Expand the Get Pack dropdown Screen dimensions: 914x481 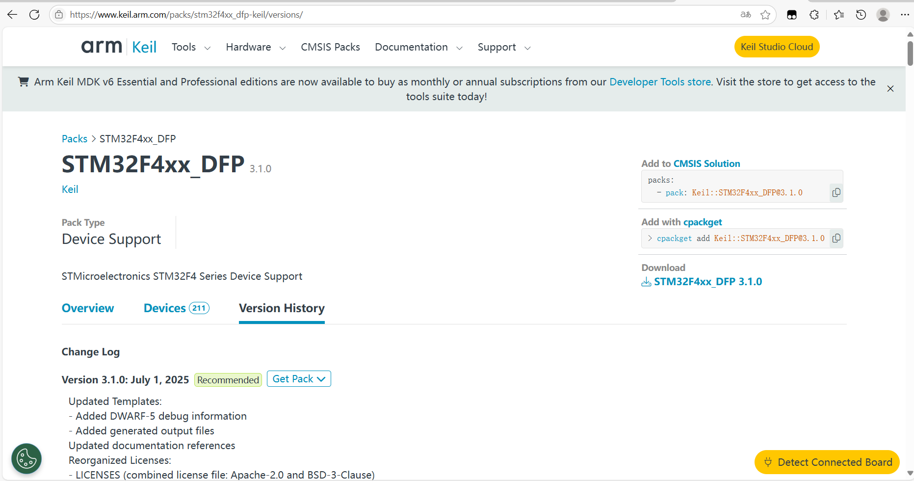tap(299, 378)
